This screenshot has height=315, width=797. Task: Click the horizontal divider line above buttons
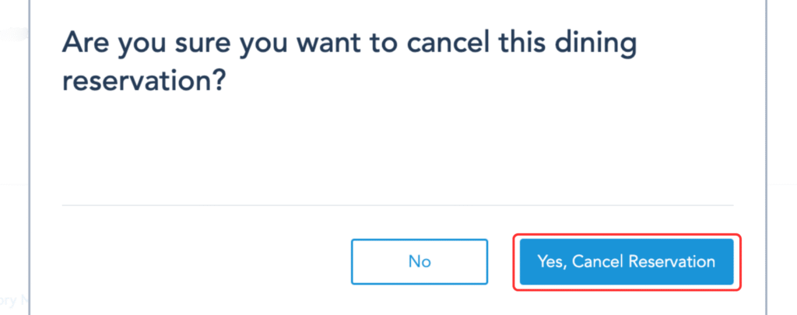(398, 205)
